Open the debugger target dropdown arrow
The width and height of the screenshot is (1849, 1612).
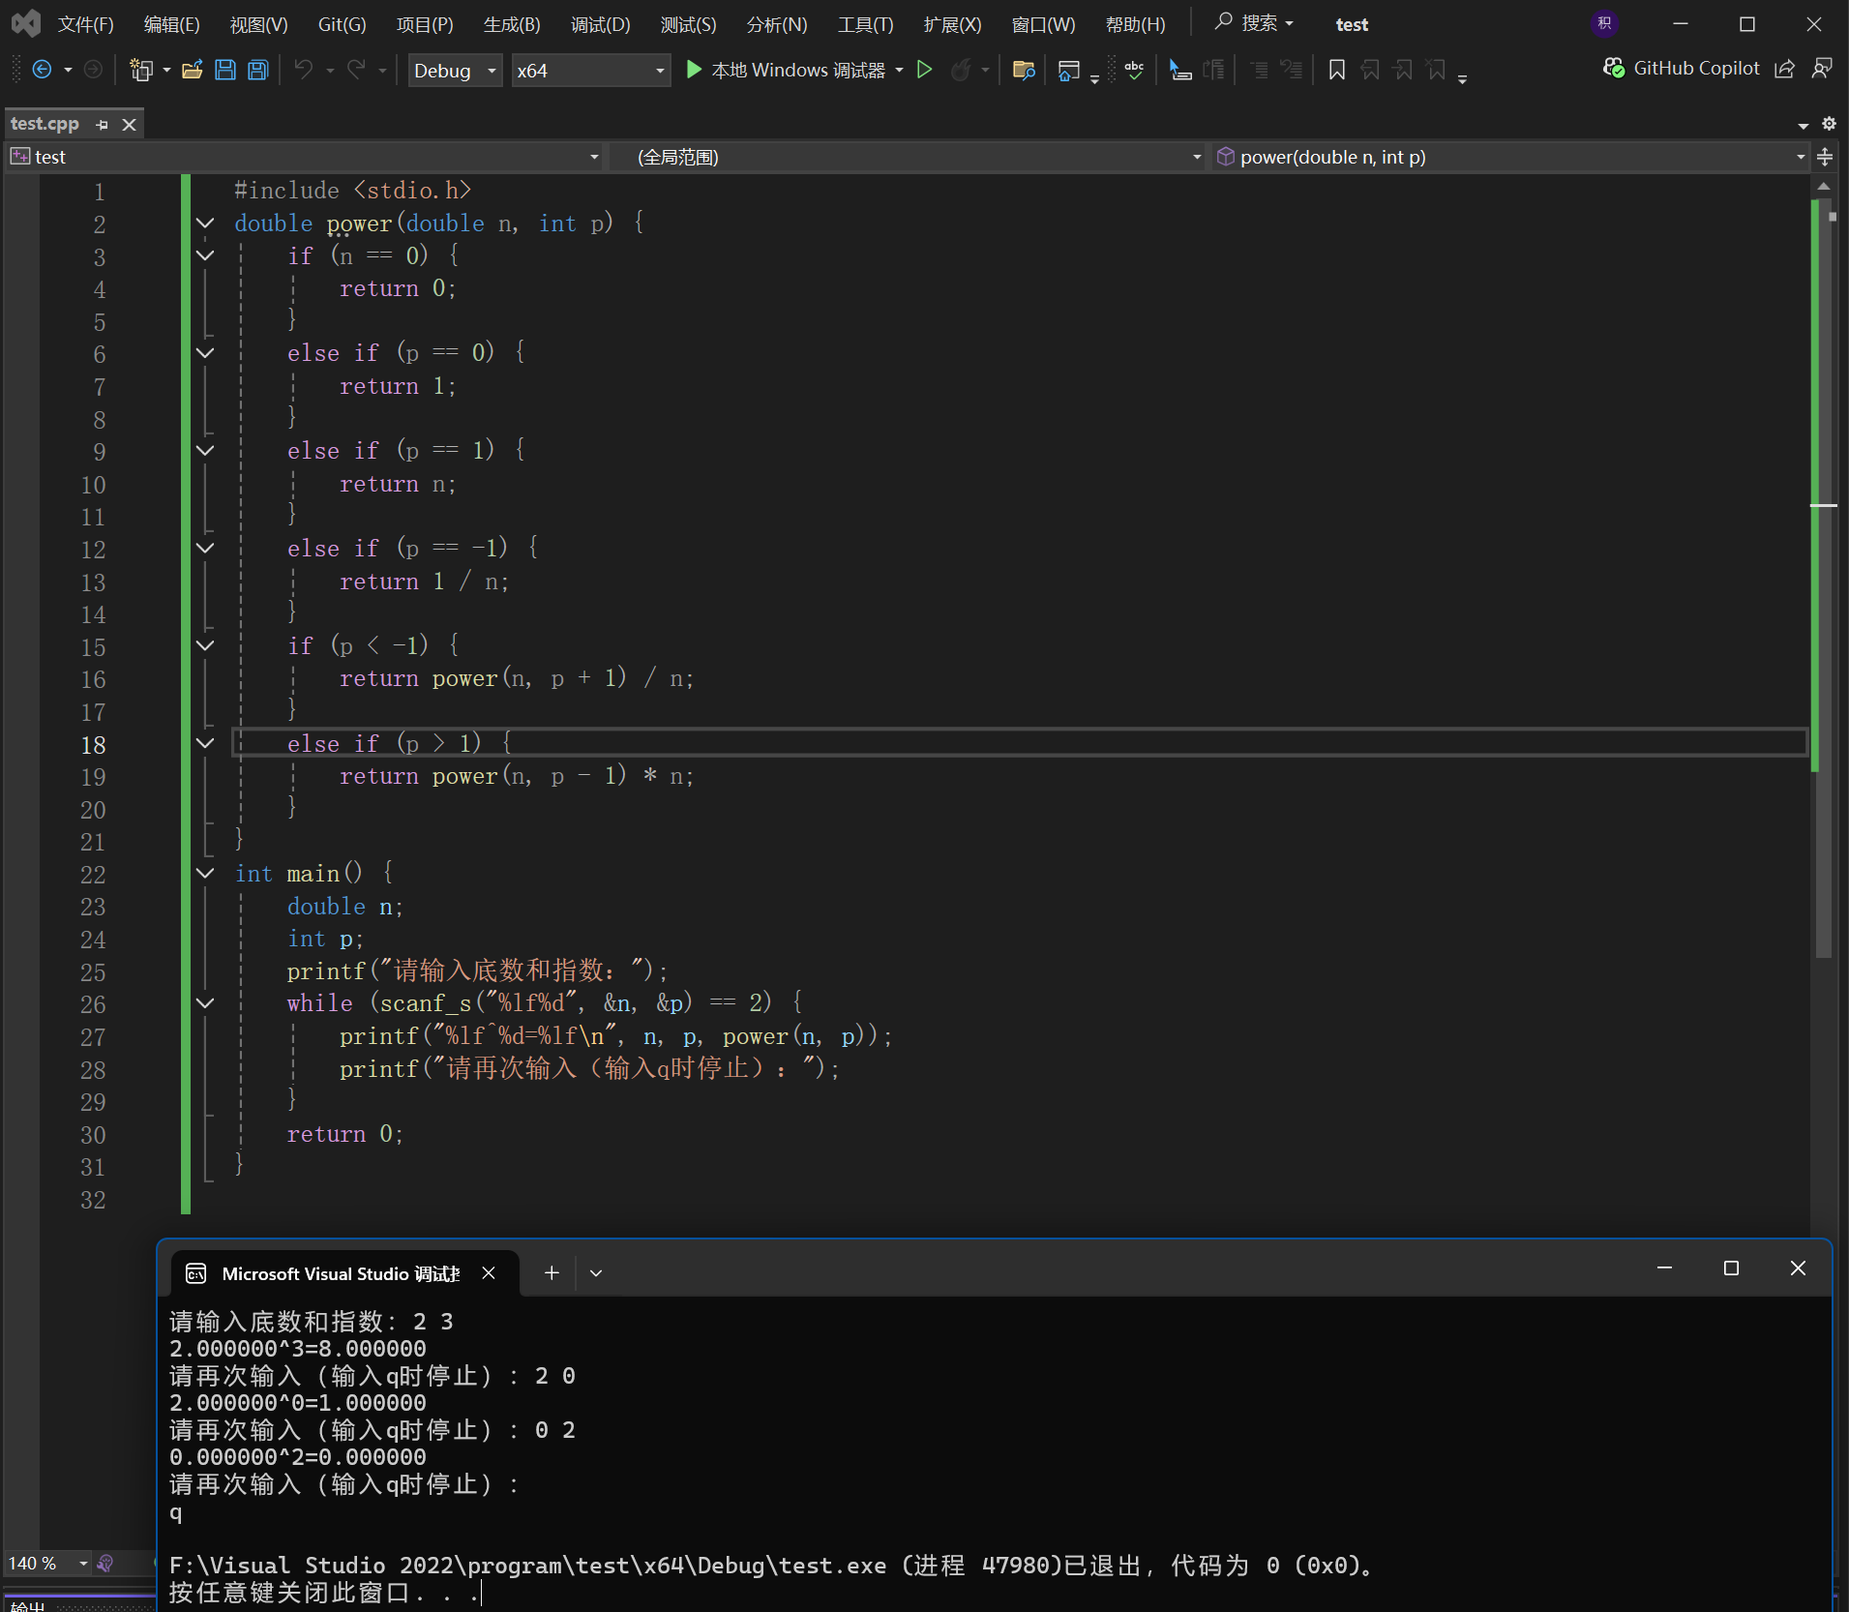tap(900, 70)
